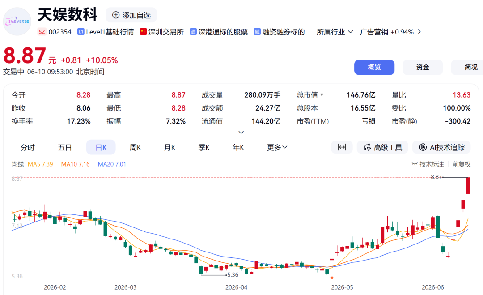Click the 量比 value 13.63
Viewport: 483px width, 295px height.
click(462, 95)
